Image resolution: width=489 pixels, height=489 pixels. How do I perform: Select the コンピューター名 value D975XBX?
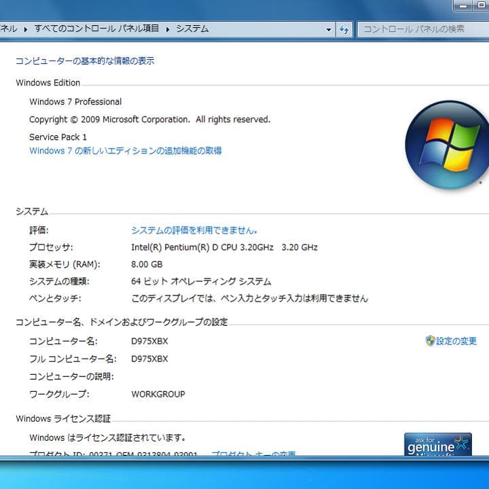(149, 341)
